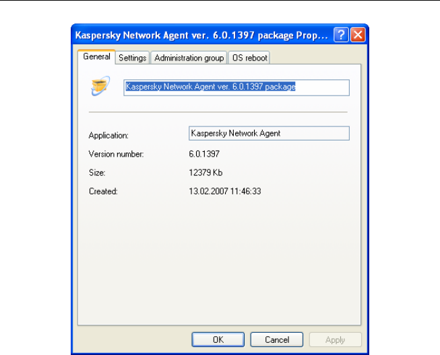Click the created date 13.02.2007 11:46:33
440x355 pixels.
click(x=225, y=191)
